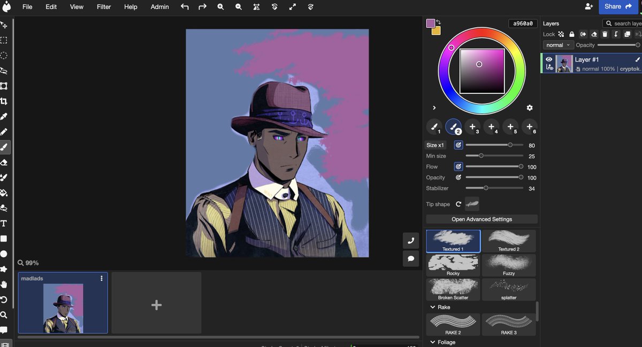Select the Rectangle selection tool
The image size is (642, 347).
(x=4, y=40)
